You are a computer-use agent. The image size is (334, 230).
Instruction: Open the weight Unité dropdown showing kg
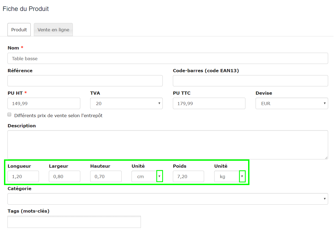pyautogui.click(x=242, y=176)
